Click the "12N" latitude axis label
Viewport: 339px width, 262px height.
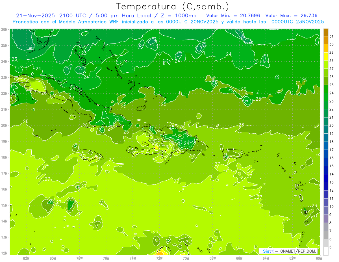point(4,253)
